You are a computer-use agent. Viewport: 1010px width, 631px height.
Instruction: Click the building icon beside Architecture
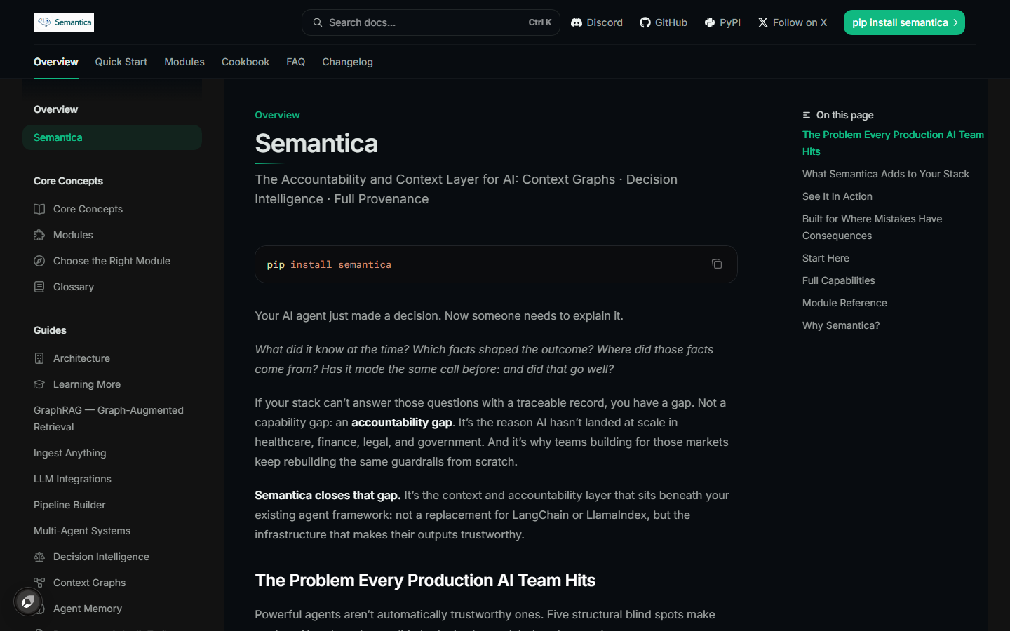(39, 358)
